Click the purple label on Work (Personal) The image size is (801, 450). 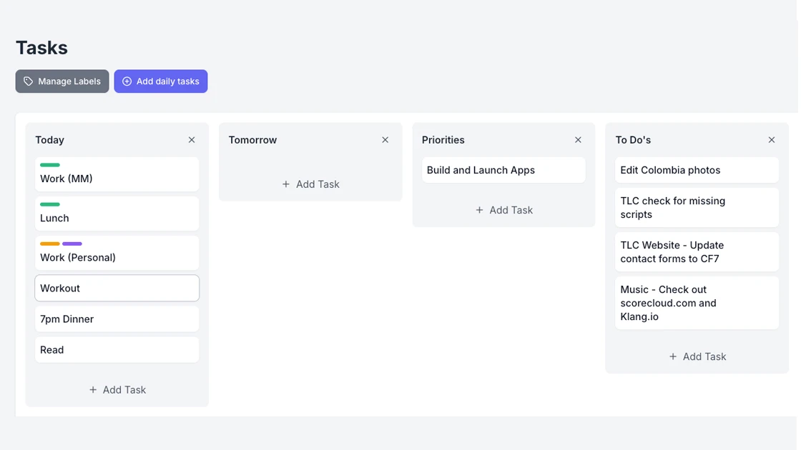(72, 244)
